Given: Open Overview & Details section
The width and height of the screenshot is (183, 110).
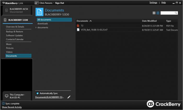Looking at the screenshot, I should click(15, 27).
